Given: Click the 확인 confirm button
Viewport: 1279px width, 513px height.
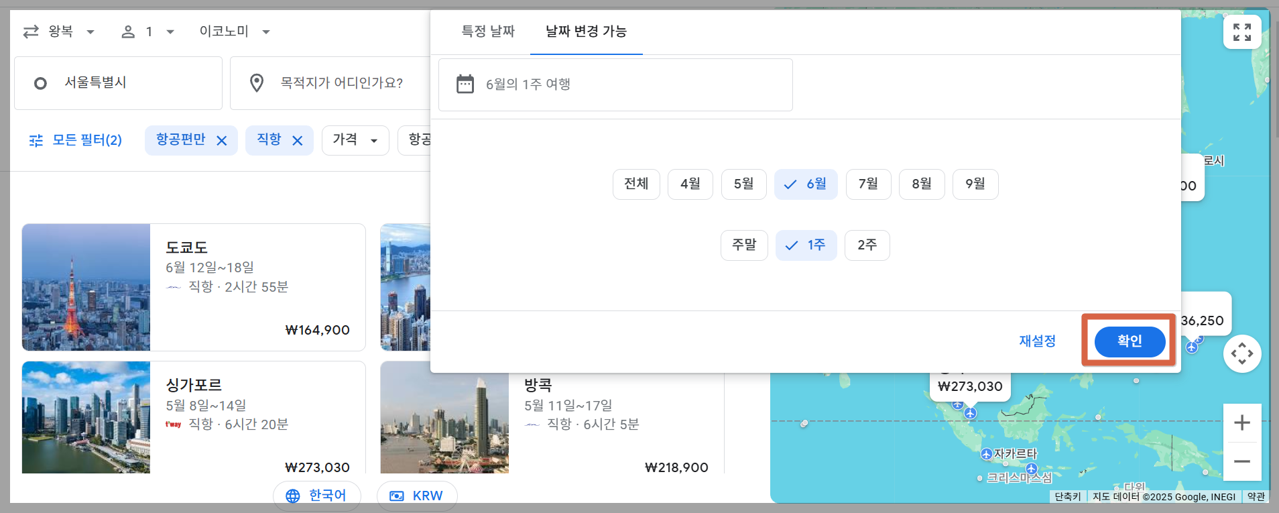Looking at the screenshot, I should click(1130, 341).
